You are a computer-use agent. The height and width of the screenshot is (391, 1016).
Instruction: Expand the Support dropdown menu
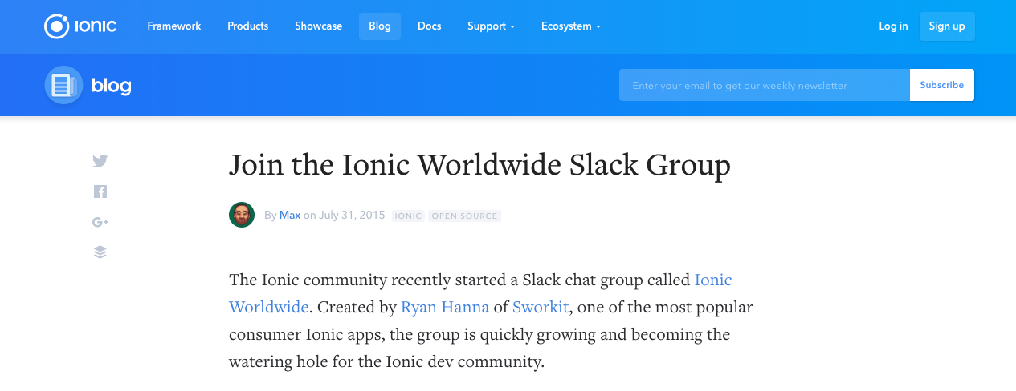point(491,26)
